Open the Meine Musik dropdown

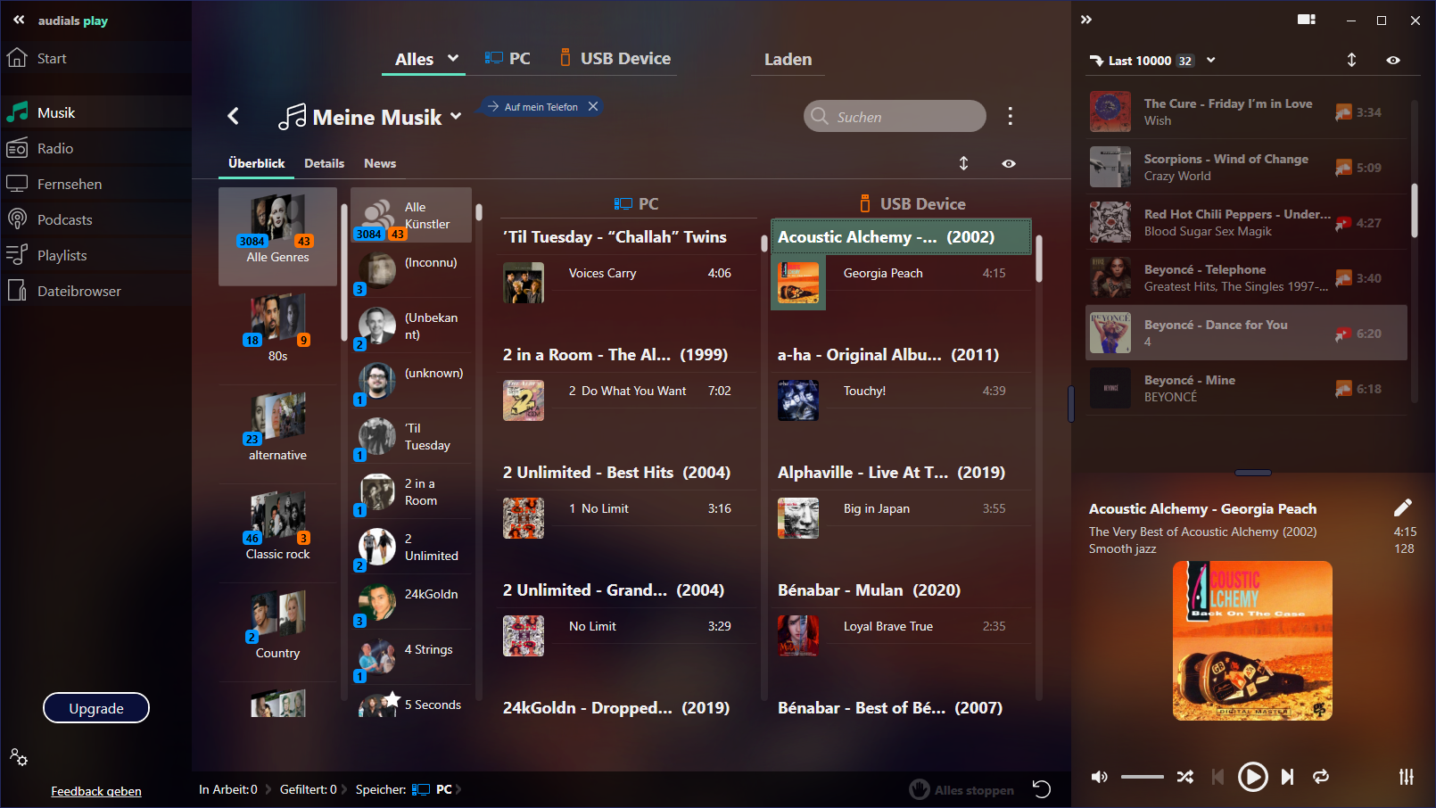pyautogui.click(x=456, y=117)
